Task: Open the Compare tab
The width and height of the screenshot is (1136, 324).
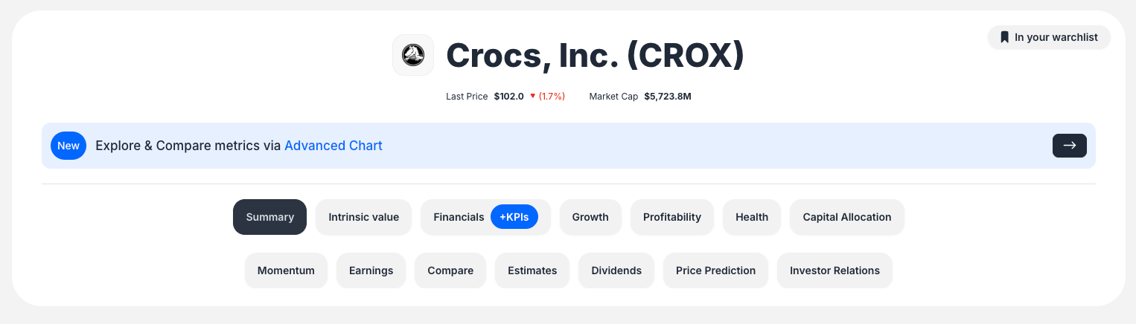Action: [x=450, y=270]
